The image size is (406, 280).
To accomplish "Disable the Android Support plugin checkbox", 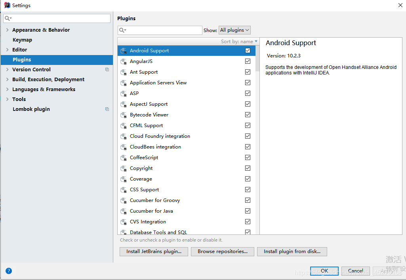I will tap(248, 50).
